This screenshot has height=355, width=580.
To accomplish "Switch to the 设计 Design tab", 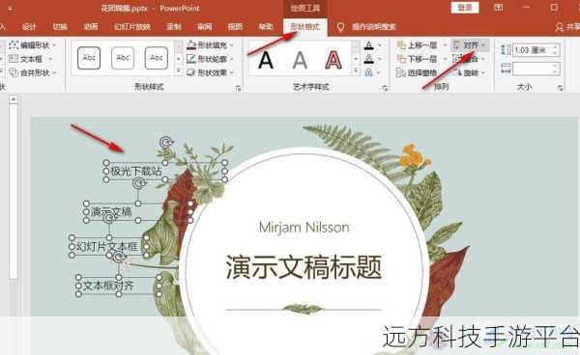I will point(29,27).
